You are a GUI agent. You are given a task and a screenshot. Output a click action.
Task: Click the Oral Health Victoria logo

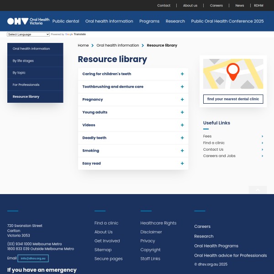(28, 21)
